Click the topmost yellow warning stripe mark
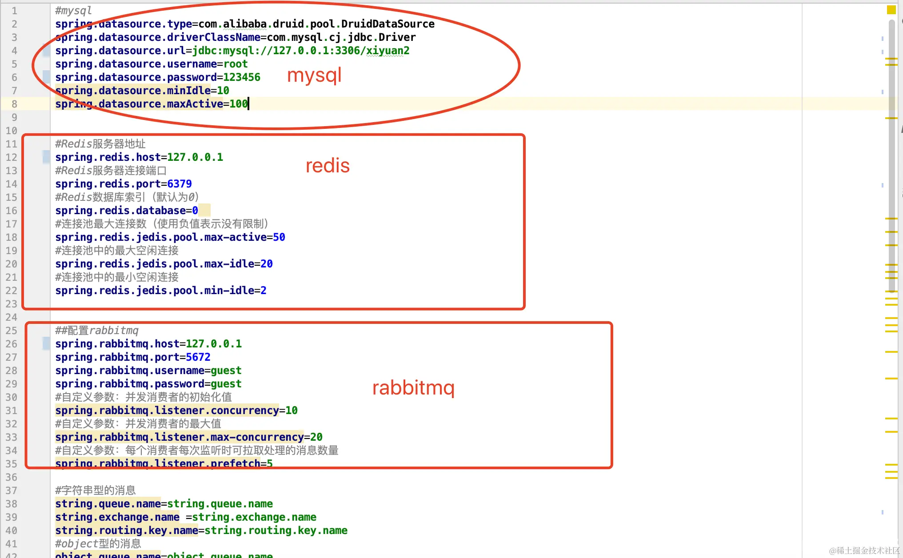This screenshot has width=903, height=558. coord(891,59)
